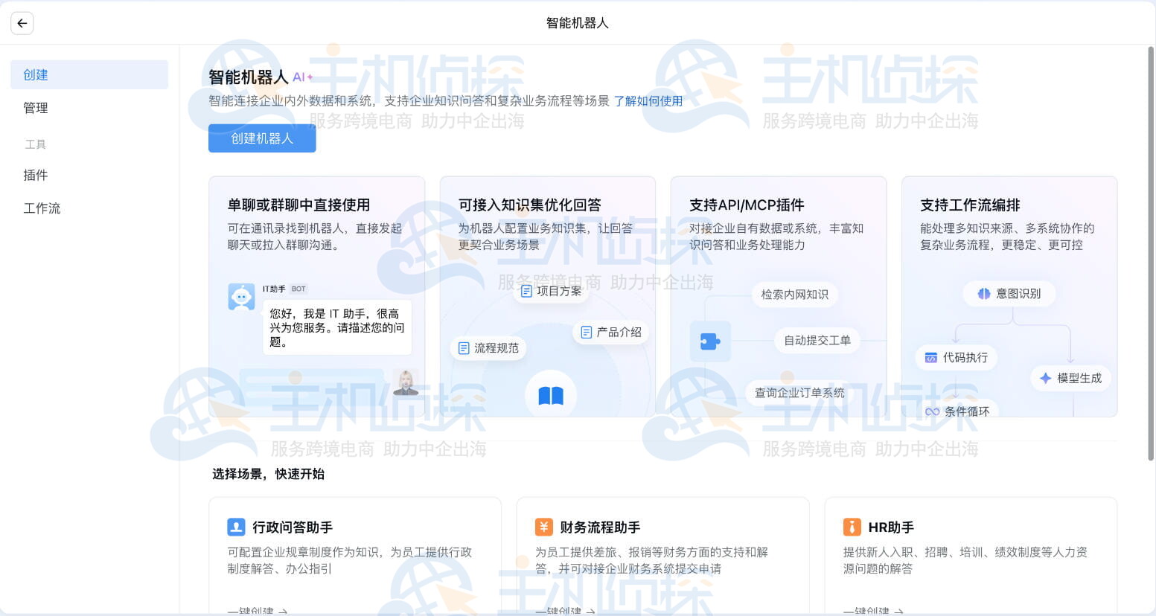Click the HR助手 orange icon
Screen dimensions: 1156x616
852,527
